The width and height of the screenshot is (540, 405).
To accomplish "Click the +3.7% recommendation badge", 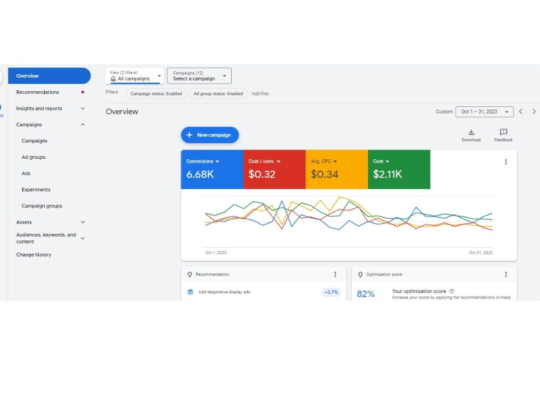I will coord(332,292).
